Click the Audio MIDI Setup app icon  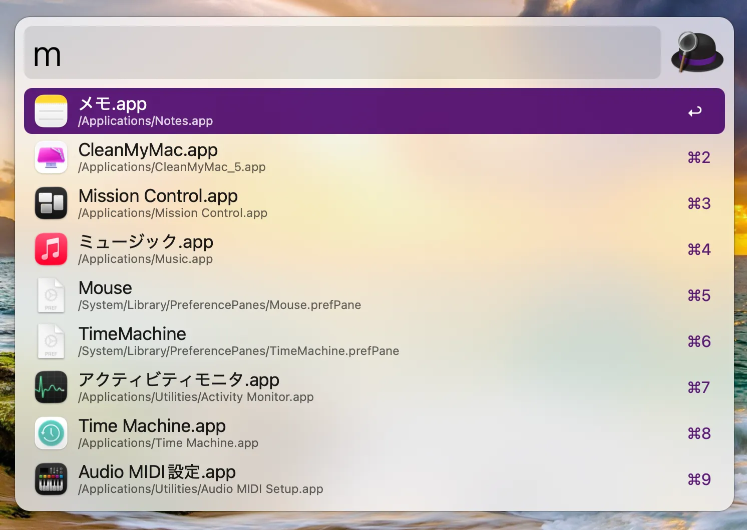[51, 479]
